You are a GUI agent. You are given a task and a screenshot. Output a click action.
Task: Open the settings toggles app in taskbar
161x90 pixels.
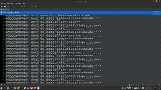[25, 88]
